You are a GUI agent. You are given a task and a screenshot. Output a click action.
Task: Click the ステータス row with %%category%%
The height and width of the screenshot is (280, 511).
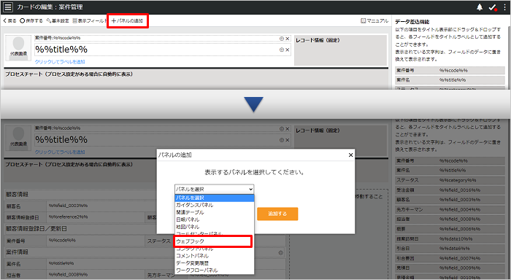(450, 180)
